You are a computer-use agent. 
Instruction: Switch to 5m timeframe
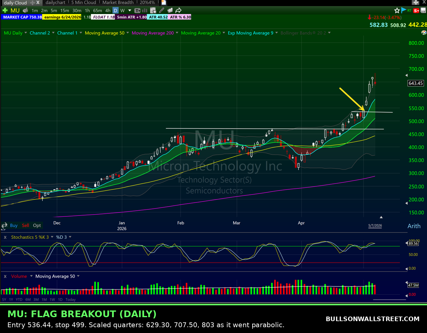[54, 11]
